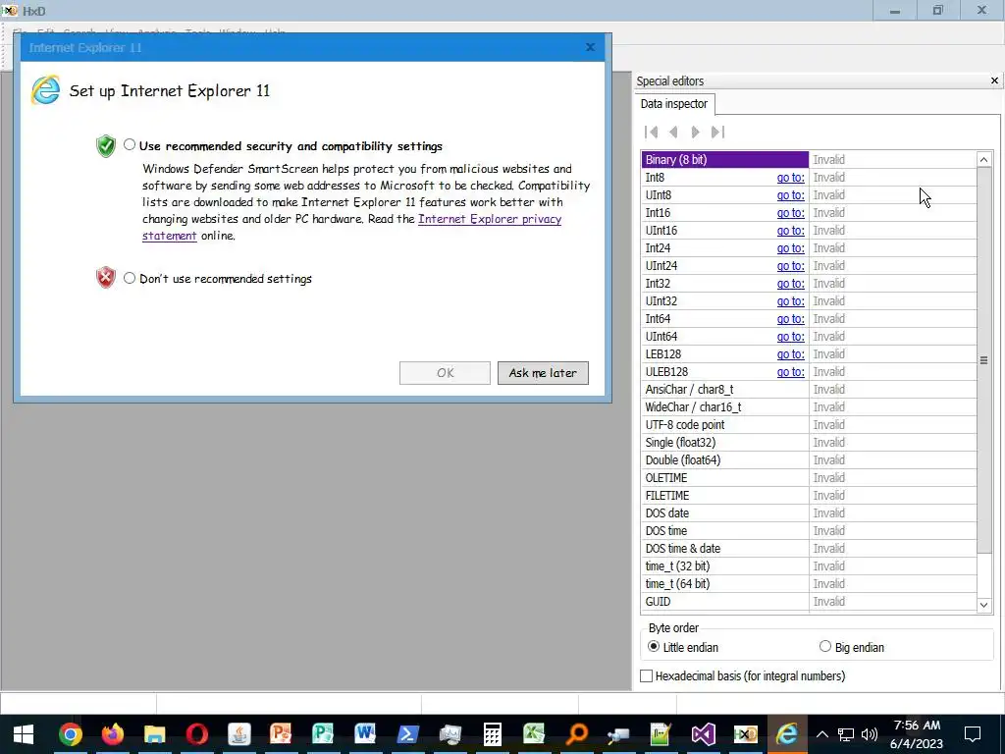Click the disabled OK button
This screenshot has width=1005, height=754.
(x=445, y=373)
